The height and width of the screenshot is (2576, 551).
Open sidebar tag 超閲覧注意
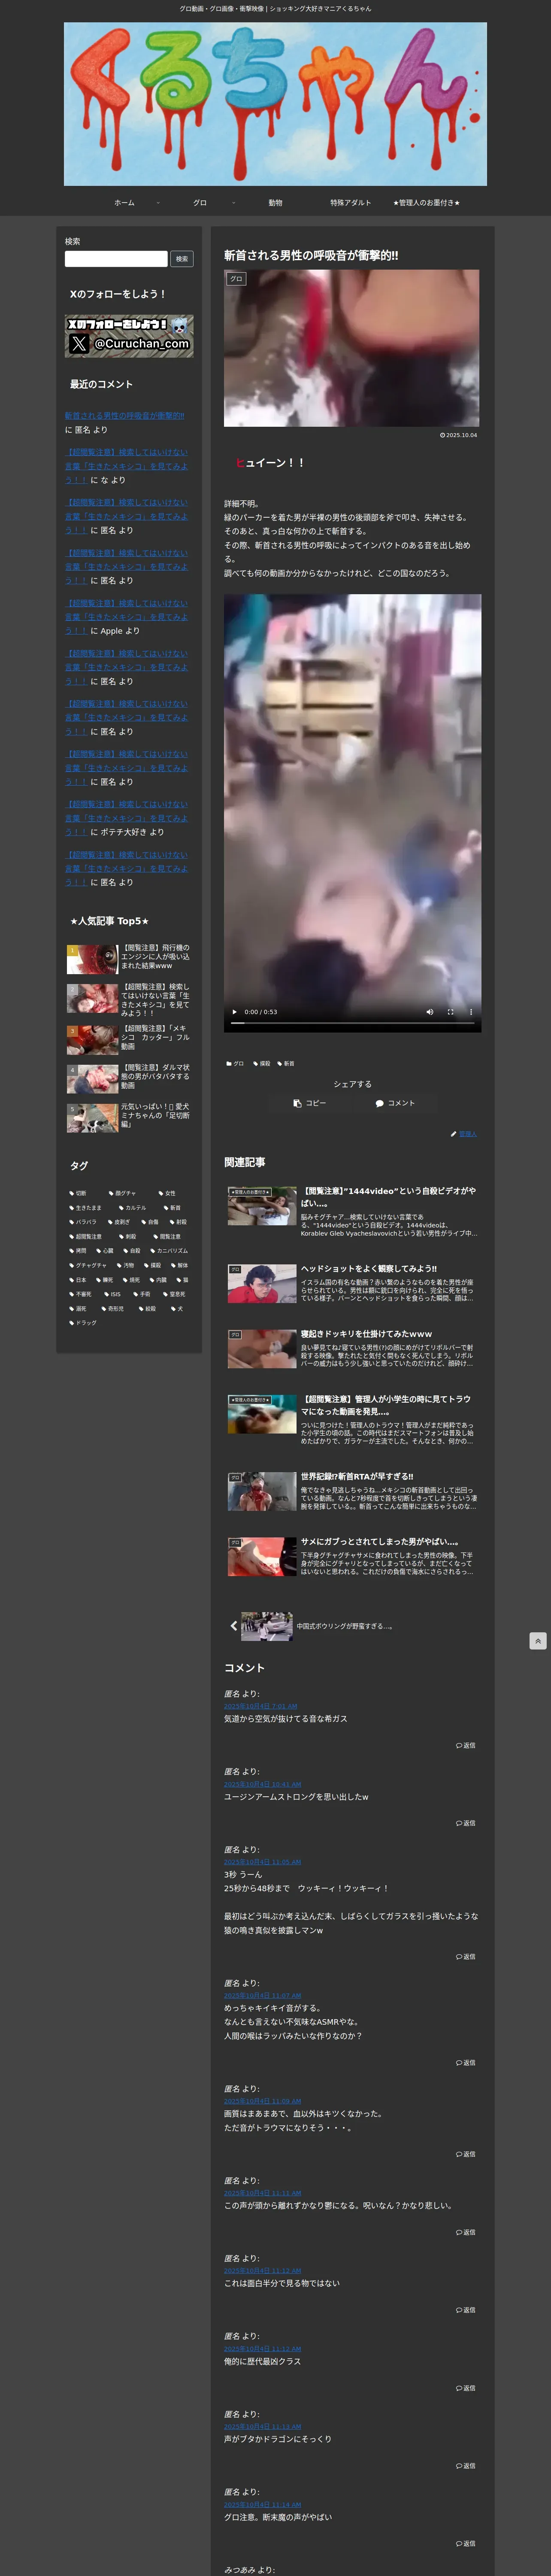pos(85,1237)
